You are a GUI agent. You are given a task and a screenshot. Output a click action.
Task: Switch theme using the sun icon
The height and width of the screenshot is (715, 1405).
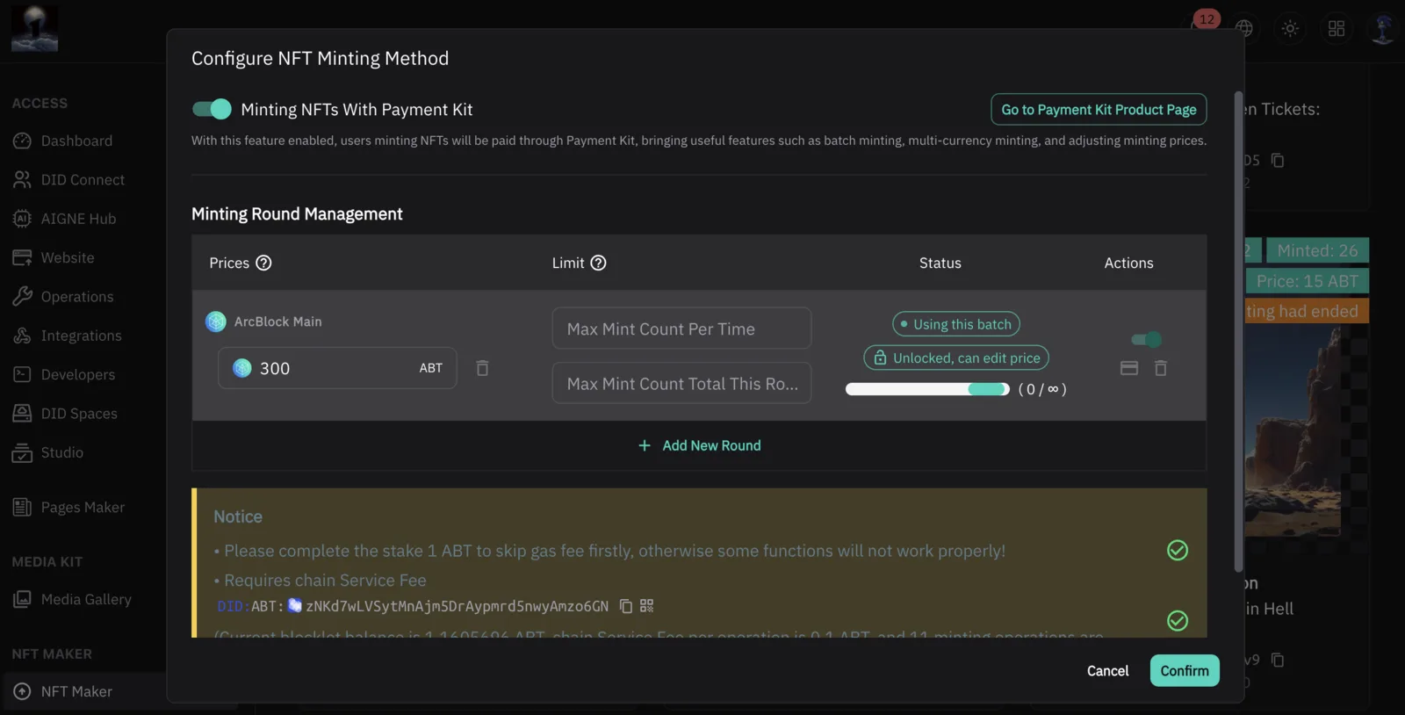pyautogui.click(x=1290, y=28)
